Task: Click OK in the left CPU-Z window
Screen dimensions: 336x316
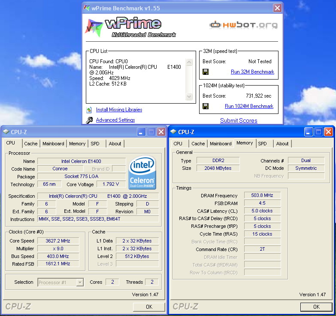Action: pyautogui.click(x=149, y=307)
